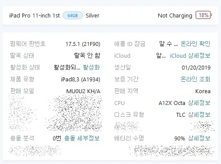
Task: Click the Korea sales region value
Action: tap(203, 91)
